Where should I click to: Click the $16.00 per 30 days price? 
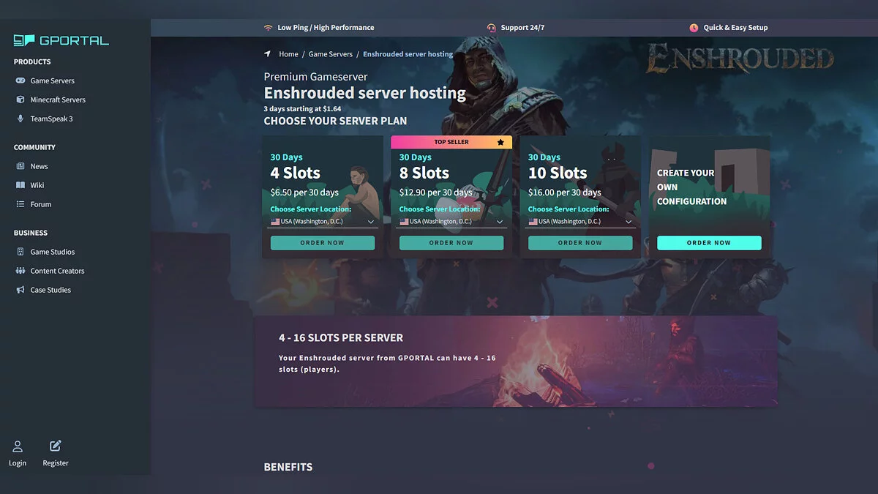[x=565, y=192]
